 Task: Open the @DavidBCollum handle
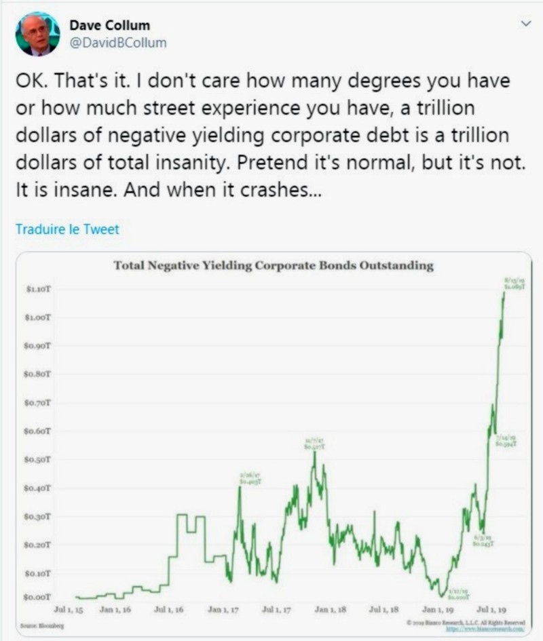pos(118,43)
